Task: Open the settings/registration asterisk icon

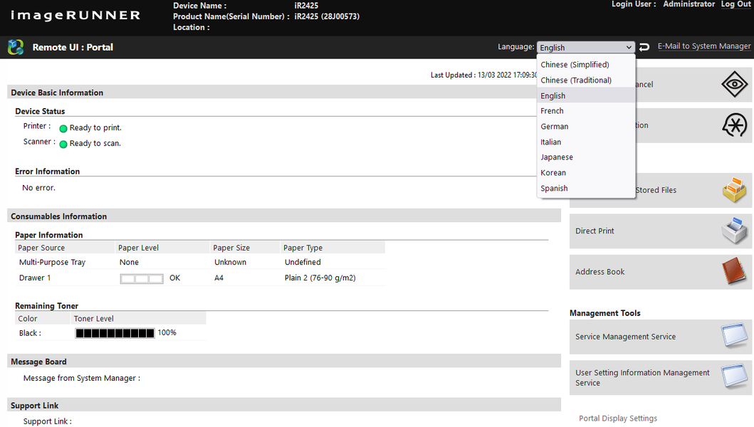Action: click(x=734, y=125)
